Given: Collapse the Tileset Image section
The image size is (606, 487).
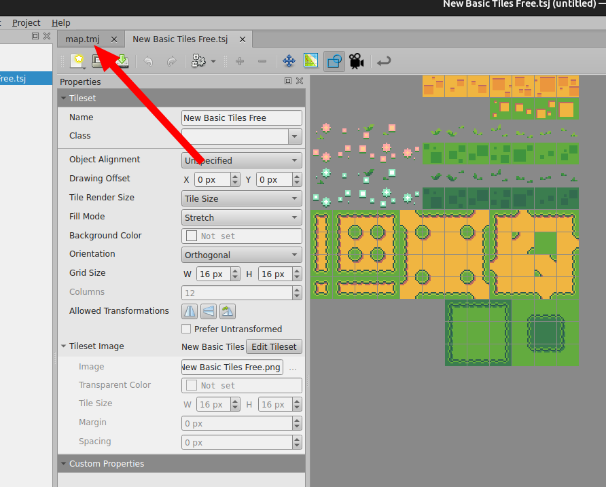Looking at the screenshot, I should 63,346.
